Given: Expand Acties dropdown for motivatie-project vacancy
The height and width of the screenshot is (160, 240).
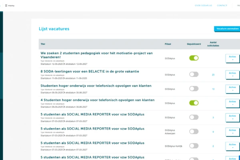Looking at the screenshot, I should 232,58.
